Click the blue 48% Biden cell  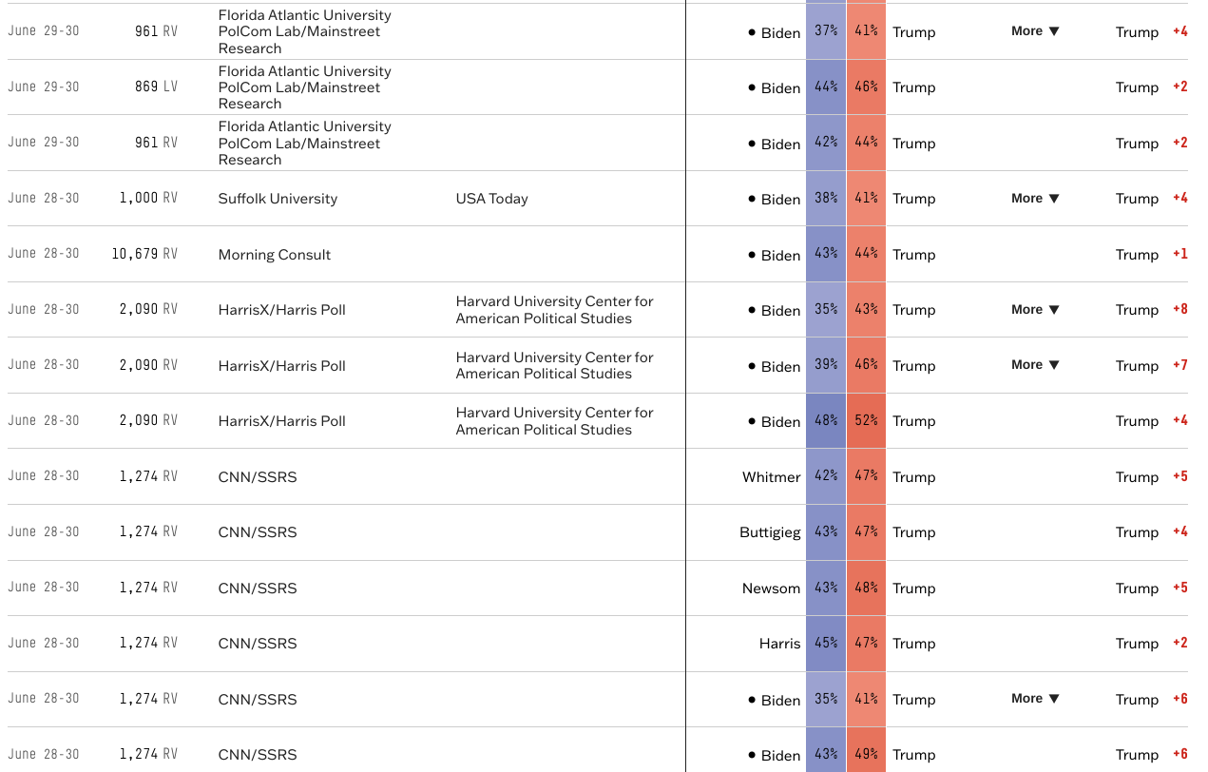coord(826,420)
